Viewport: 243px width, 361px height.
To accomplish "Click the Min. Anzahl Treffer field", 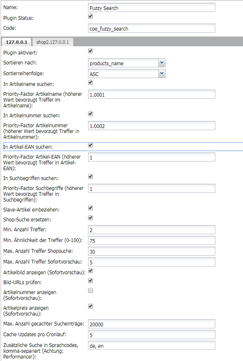I will pos(152,230).
